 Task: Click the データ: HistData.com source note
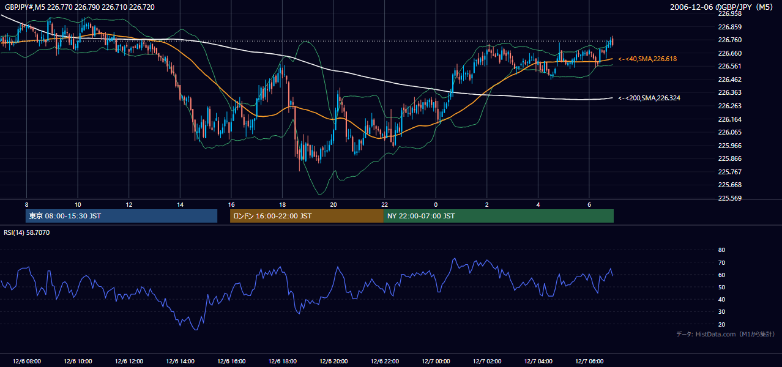tap(726, 335)
